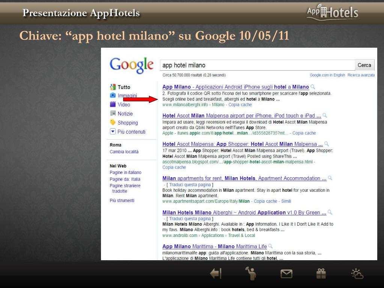384x288 pixels.
Task: Click the waving person icon in bottom bar
Action: pos(251,273)
